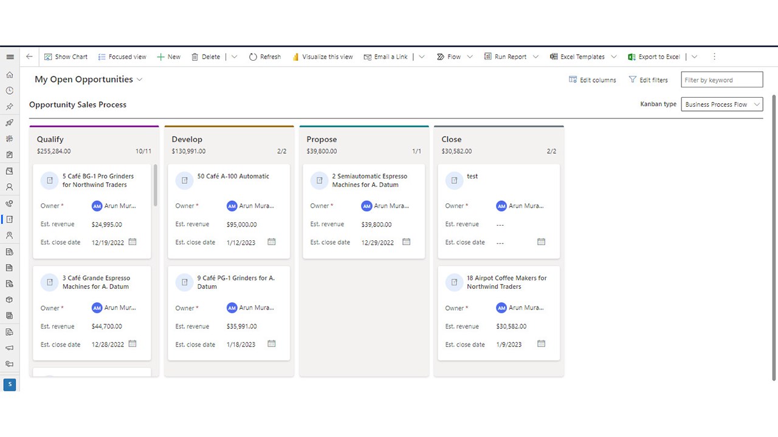Click the New record button
The image size is (778, 437).
168,56
